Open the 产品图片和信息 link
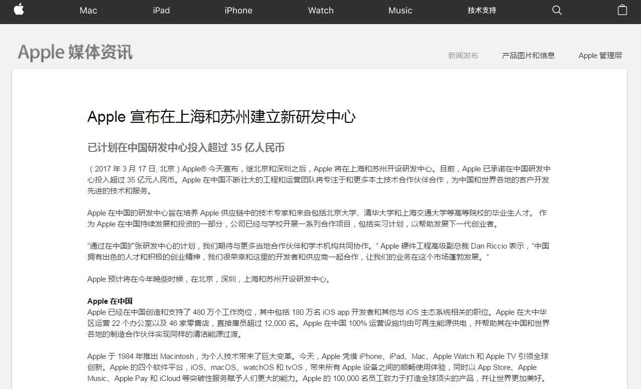641x389 pixels. pyautogui.click(x=528, y=56)
